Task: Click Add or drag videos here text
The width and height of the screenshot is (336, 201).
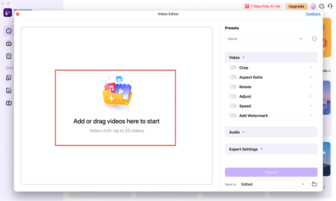Action: (116, 121)
